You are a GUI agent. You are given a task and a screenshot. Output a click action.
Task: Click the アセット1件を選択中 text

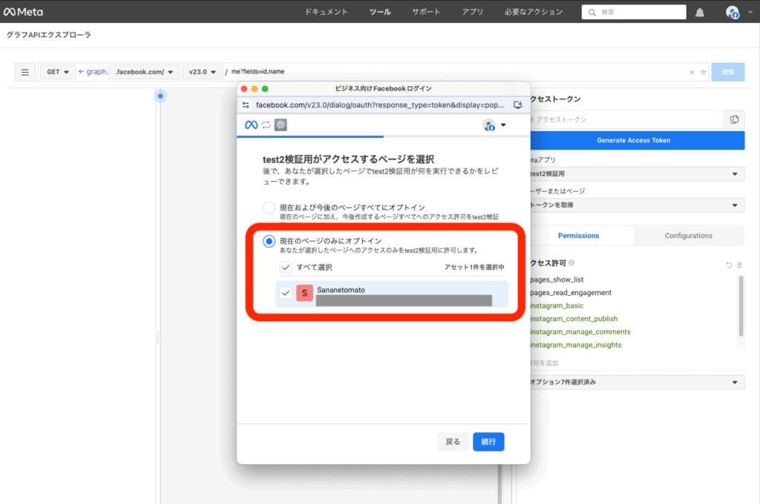click(474, 268)
